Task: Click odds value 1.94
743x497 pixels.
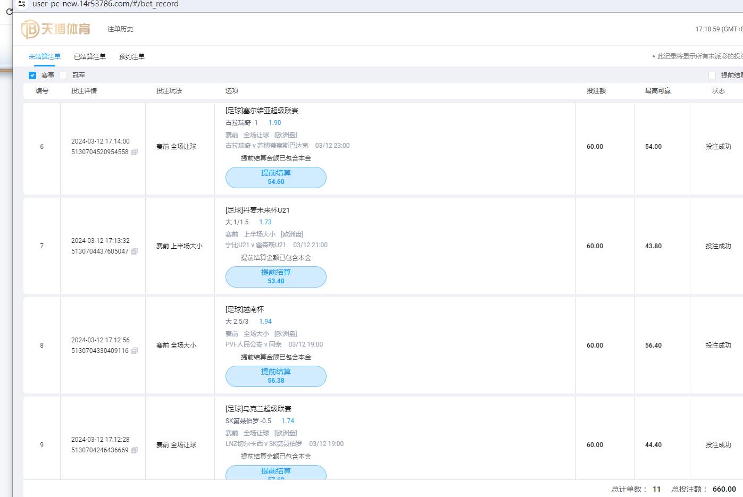Action: [265, 322]
